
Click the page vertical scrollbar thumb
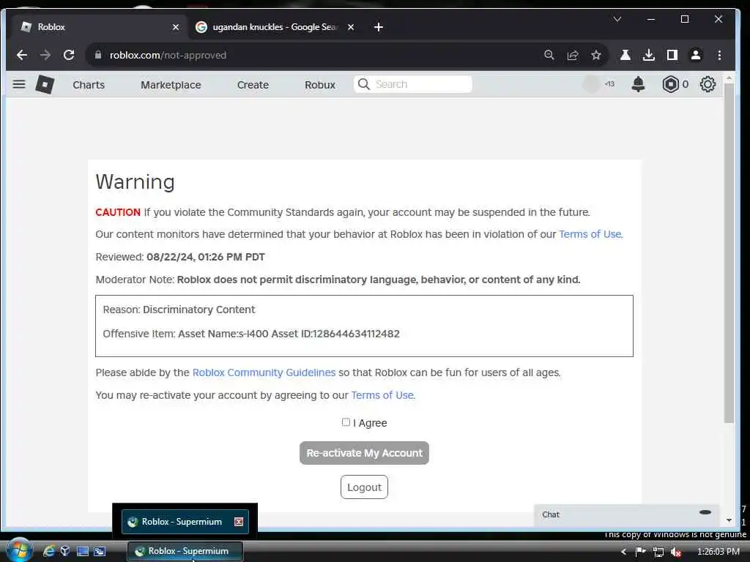tap(729, 253)
